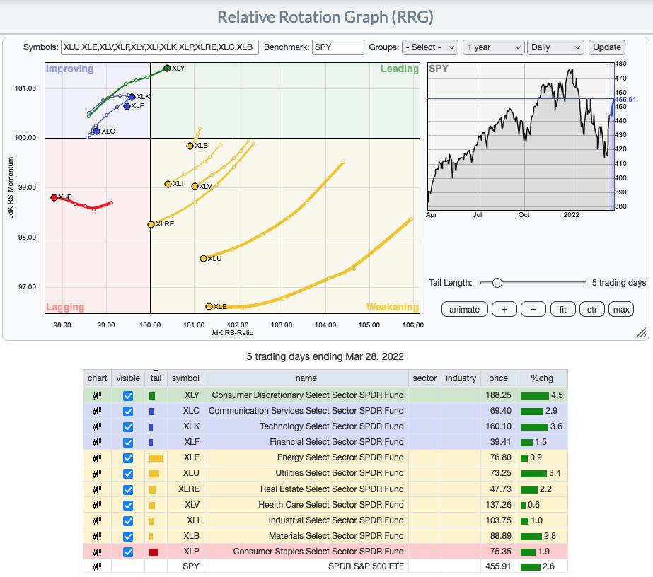This screenshot has width=653, height=577.
Task: Uncheck visibility for XLC
Action: pyautogui.click(x=128, y=412)
